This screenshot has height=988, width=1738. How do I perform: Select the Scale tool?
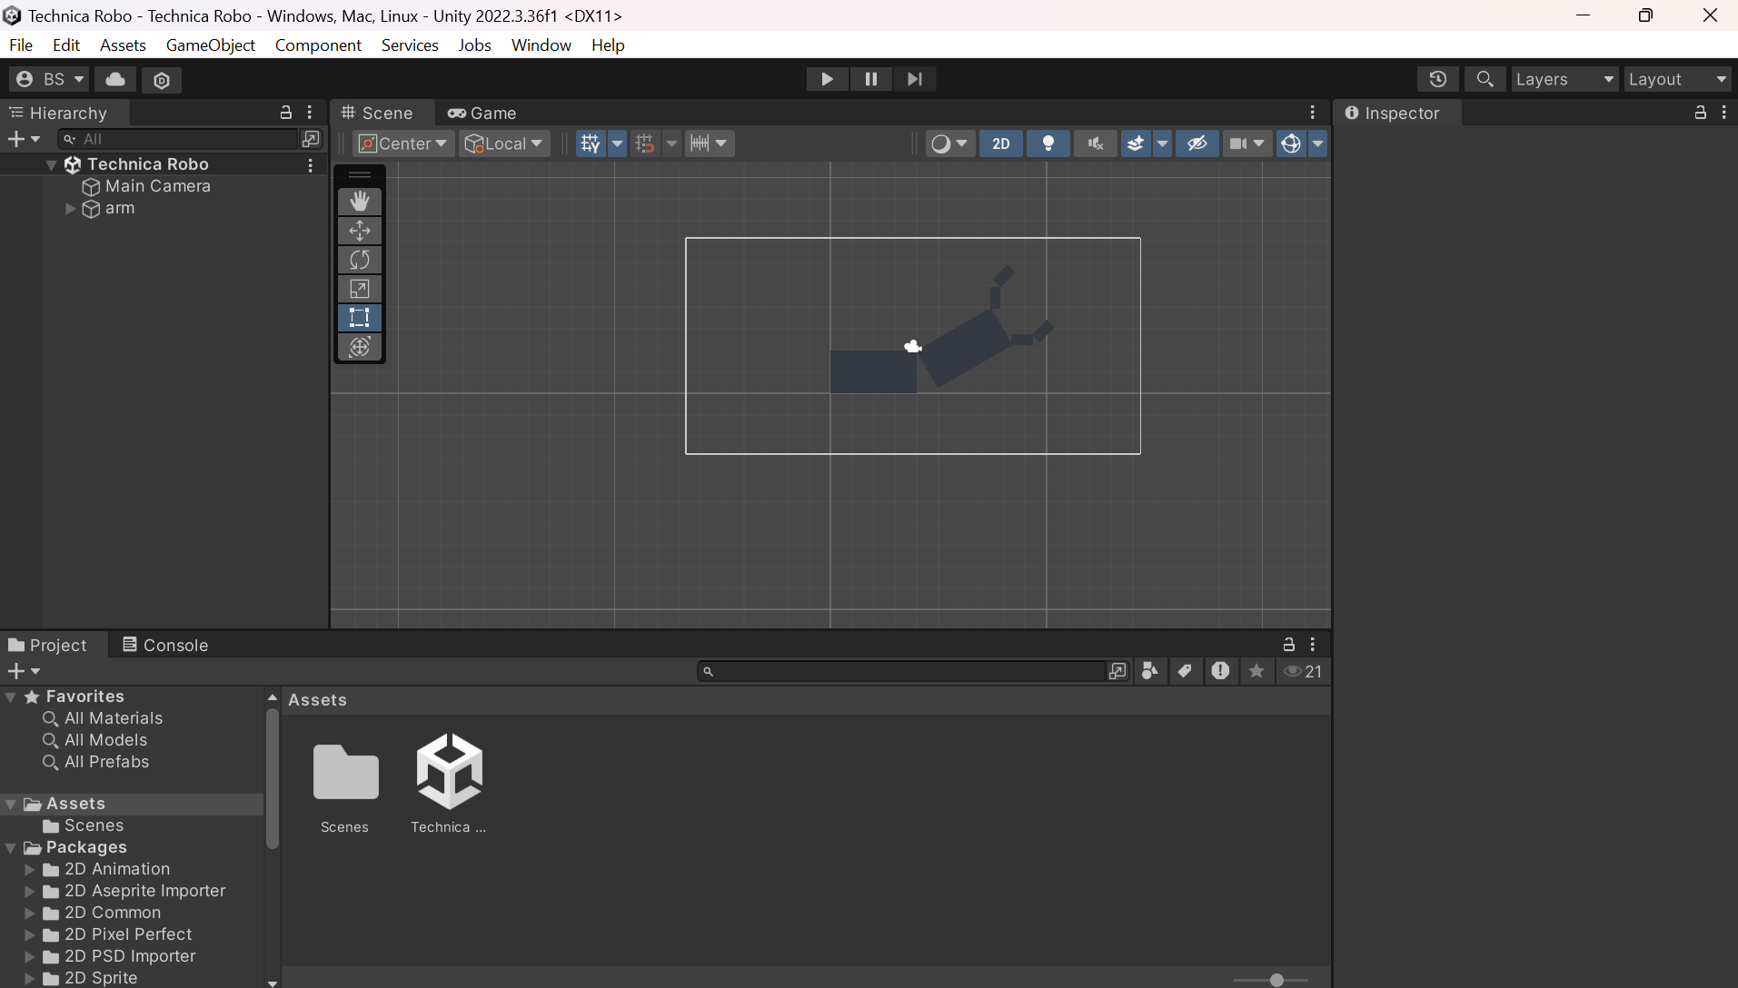(360, 289)
